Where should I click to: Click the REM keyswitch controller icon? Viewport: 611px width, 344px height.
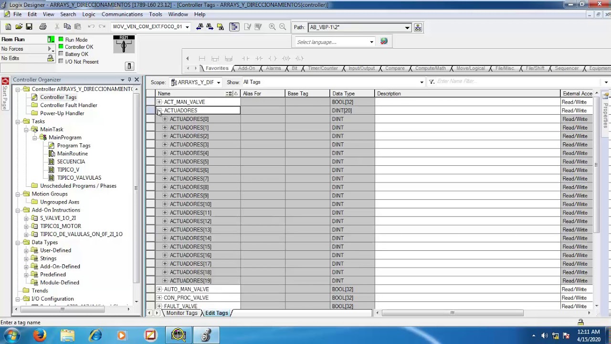tap(124, 44)
